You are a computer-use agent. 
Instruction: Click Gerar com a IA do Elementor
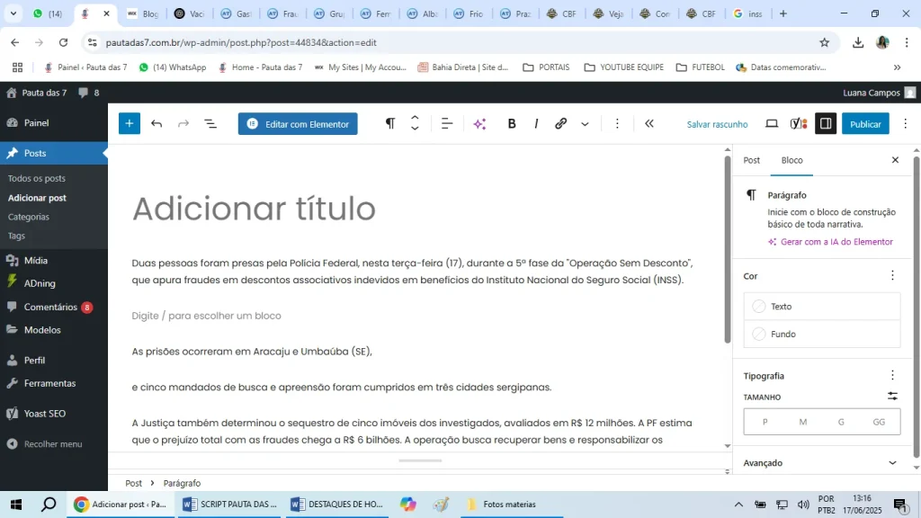[x=830, y=242]
